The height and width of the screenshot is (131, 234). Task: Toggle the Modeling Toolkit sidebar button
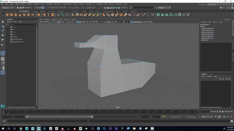[221, 8]
